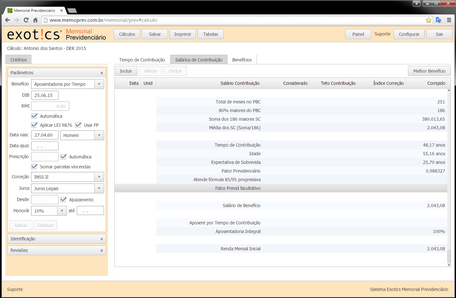The height and width of the screenshot is (298, 456).
Task: Reload the page with refresh icon
Action: [x=26, y=20]
